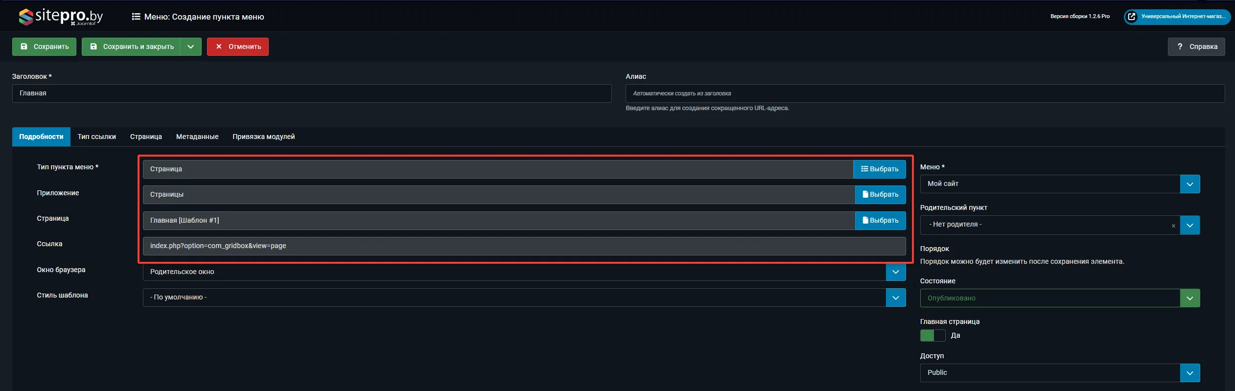Open site preview via external link icon

(1131, 17)
